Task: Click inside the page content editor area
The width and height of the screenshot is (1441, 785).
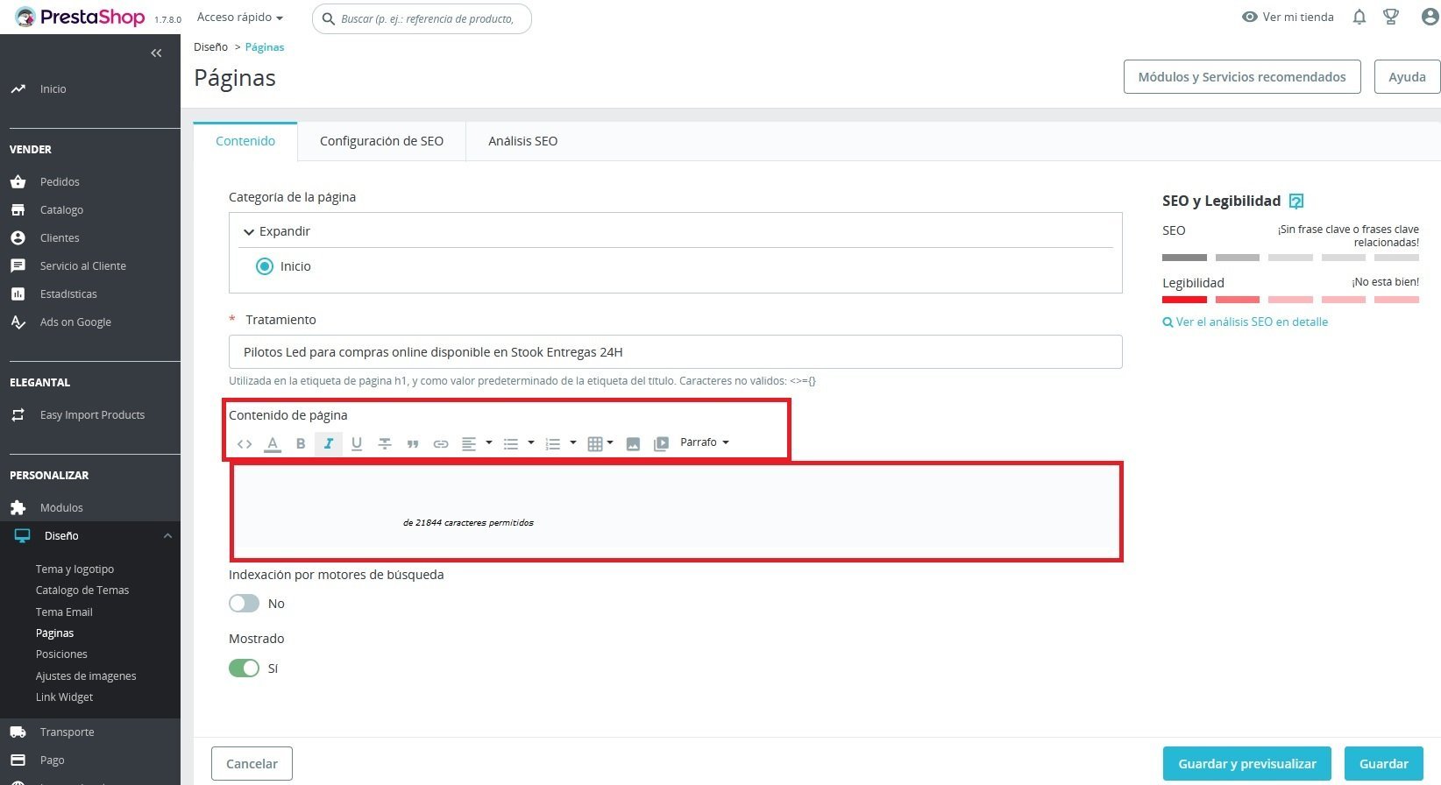Action: click(x=676, y=512)
